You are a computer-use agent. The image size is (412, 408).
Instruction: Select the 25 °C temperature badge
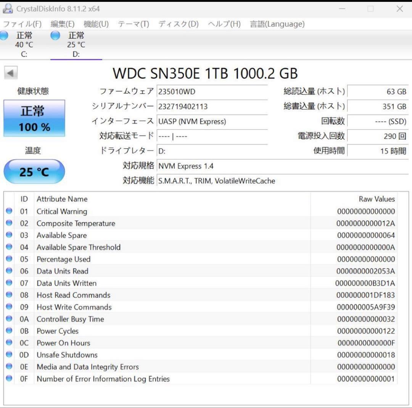(34, 171)
